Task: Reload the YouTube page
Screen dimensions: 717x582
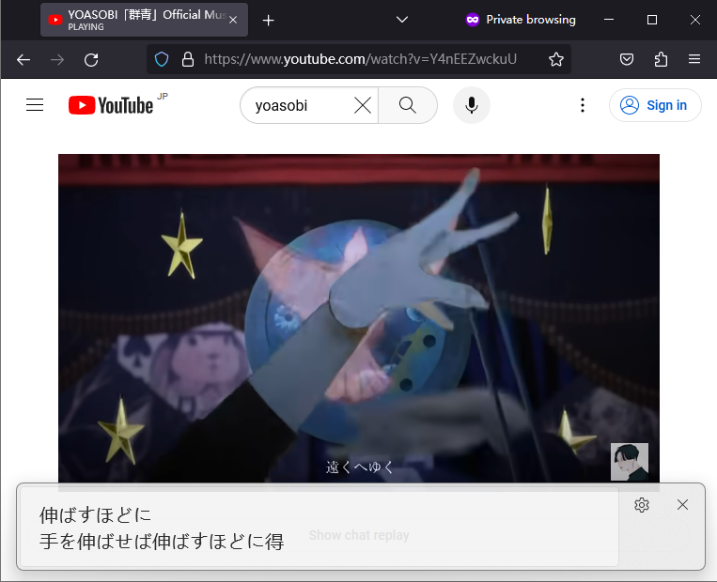Action: (91, 60)
